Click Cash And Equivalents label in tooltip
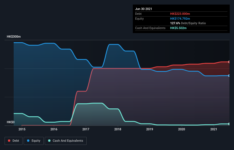This screenshot has height=150, width=234. click(150, 28)
